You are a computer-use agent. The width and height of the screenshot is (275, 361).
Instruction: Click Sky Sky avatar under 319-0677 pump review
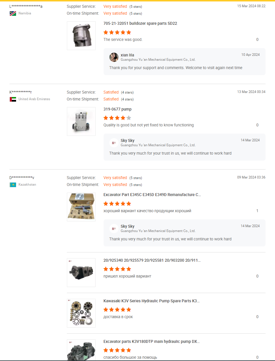[x=114, y=143]
